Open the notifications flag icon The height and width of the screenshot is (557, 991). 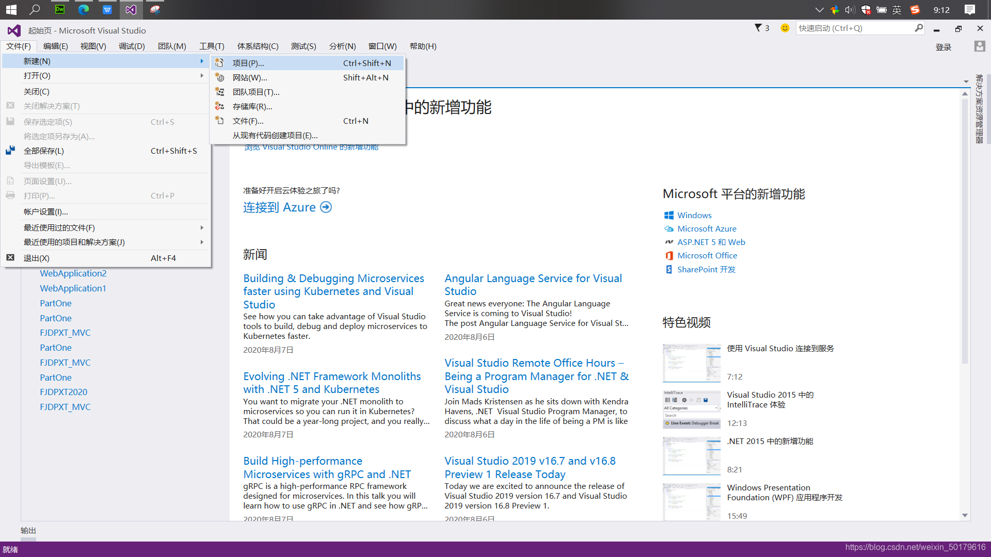(758, 28)
